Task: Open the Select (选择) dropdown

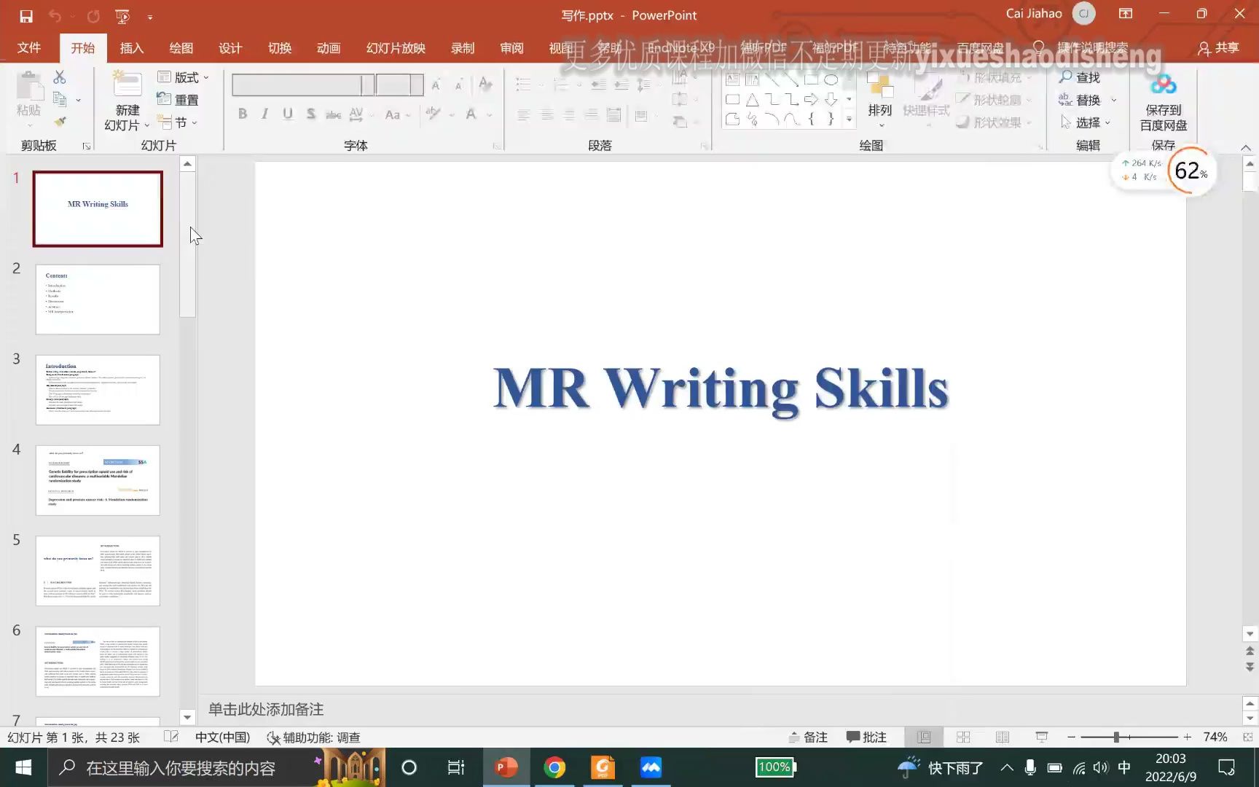Action: coord(1085,122)
